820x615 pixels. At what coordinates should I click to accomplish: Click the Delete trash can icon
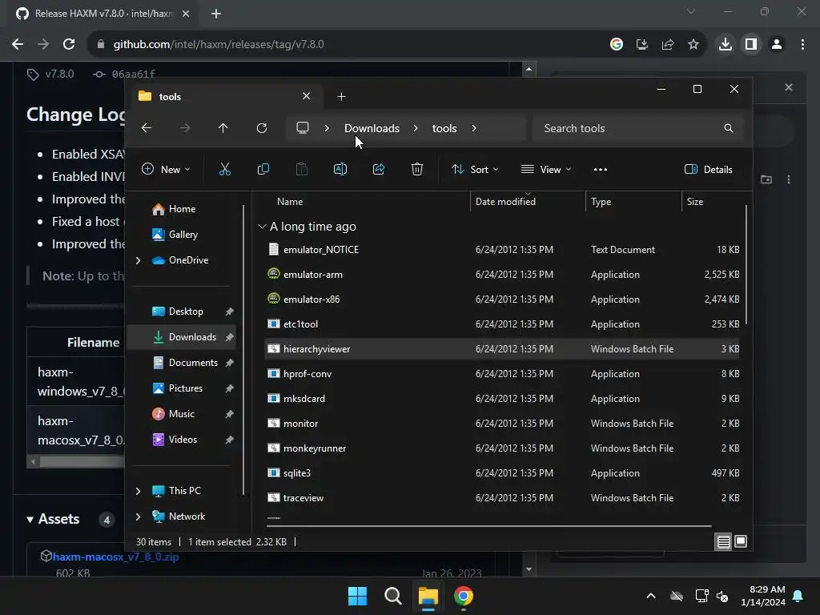416,169
